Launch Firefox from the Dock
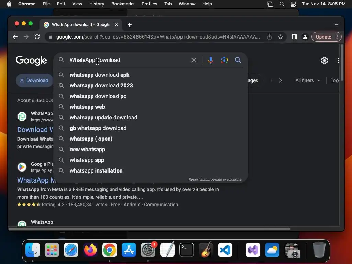Image resolution: width=352 pixels, height=264 pixels. coord(90,250)
